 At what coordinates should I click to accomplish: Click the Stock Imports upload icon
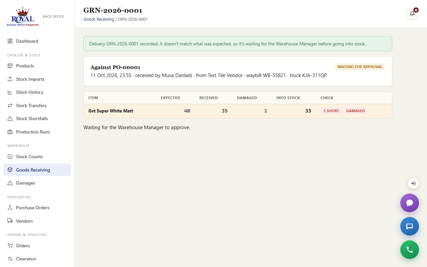pyautogui.click(x=10, y=79)
